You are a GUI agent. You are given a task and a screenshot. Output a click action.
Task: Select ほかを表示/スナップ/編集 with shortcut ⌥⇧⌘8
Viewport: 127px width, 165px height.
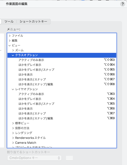click(62, 84)
